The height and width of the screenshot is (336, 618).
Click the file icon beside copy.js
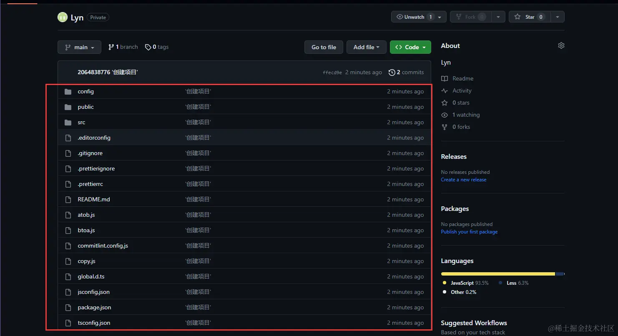[x=68, y=261]
